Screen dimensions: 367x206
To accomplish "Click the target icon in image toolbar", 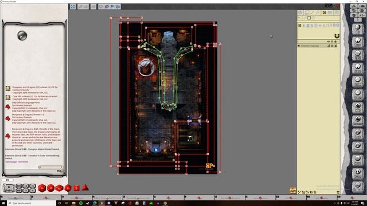I will coord(101,6).
